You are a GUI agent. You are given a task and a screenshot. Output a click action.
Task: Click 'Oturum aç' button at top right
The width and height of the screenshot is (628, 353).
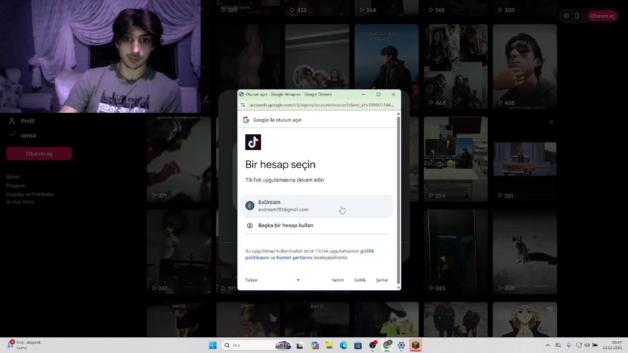(x=602, y=16)
